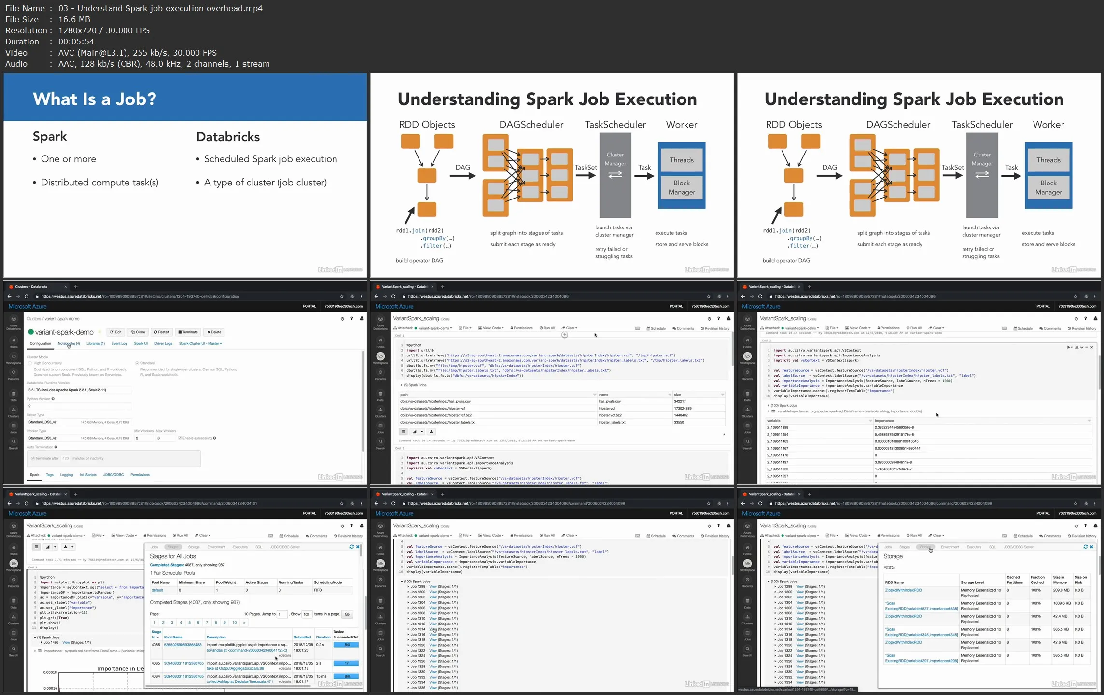Refresh the Stages for All Jobs panel
The height and width of the screenshot is (695, 1104).
tap(352, 547)
